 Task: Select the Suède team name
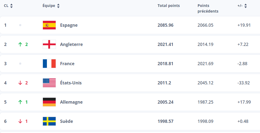point(67,121)
